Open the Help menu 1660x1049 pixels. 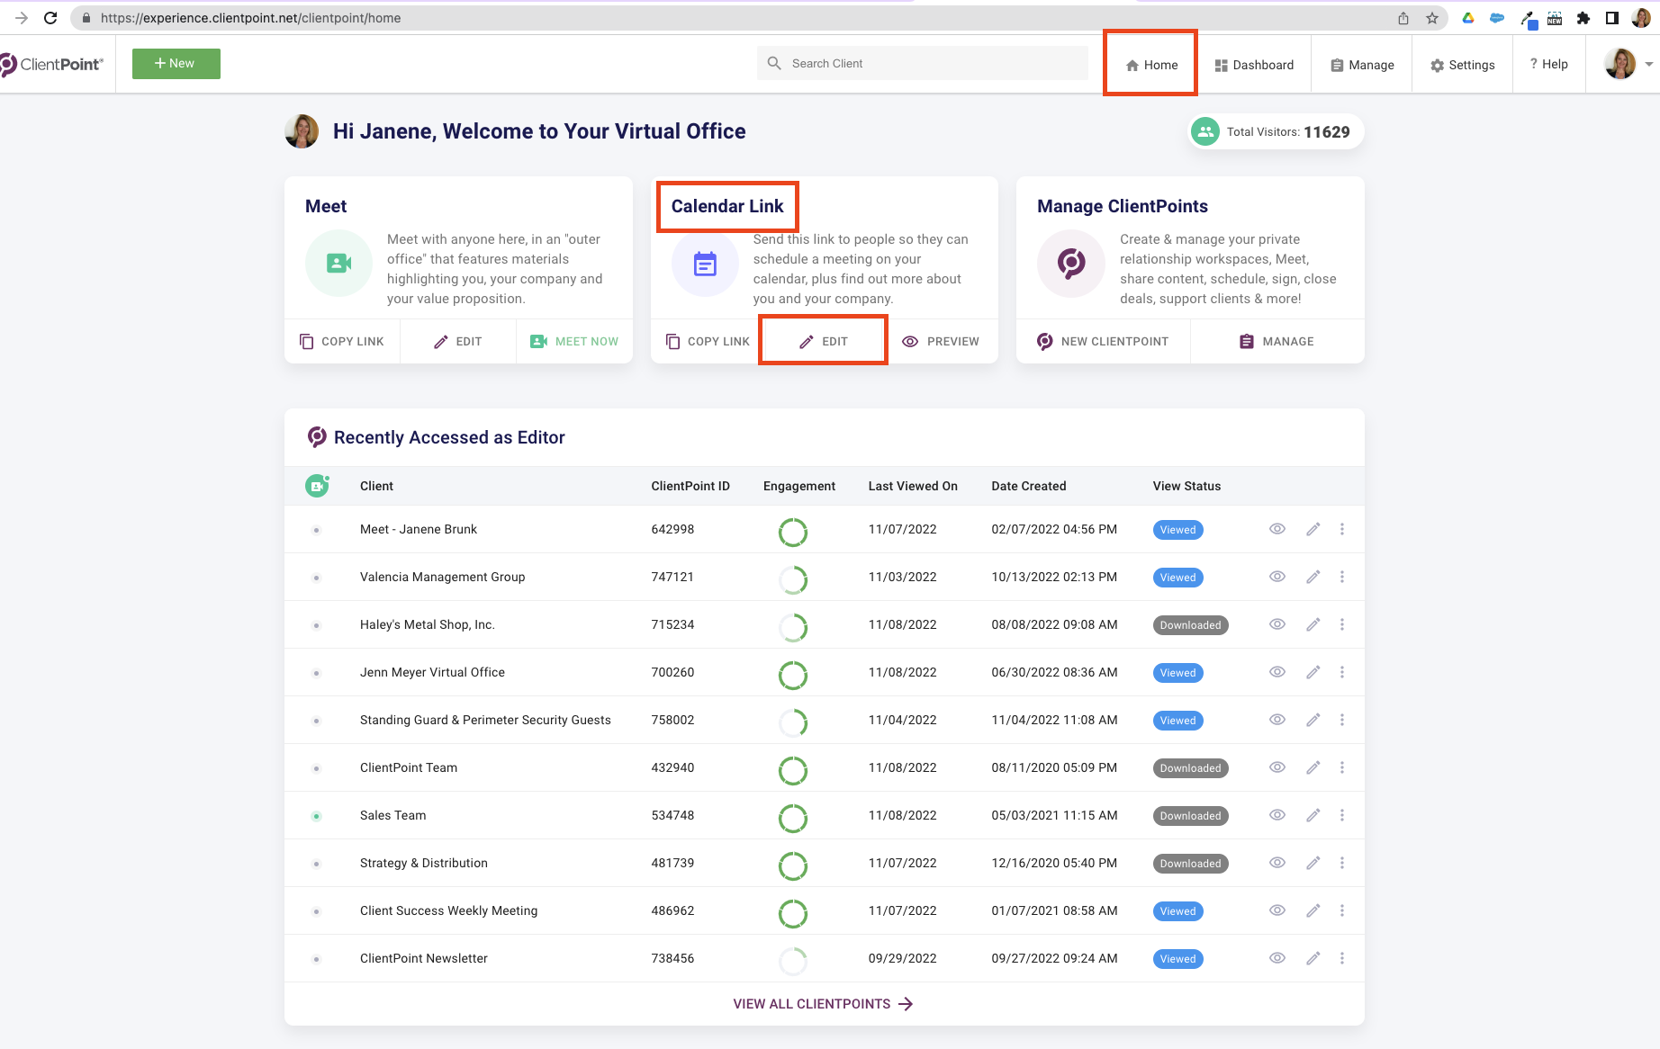(x=1549, y=64)
